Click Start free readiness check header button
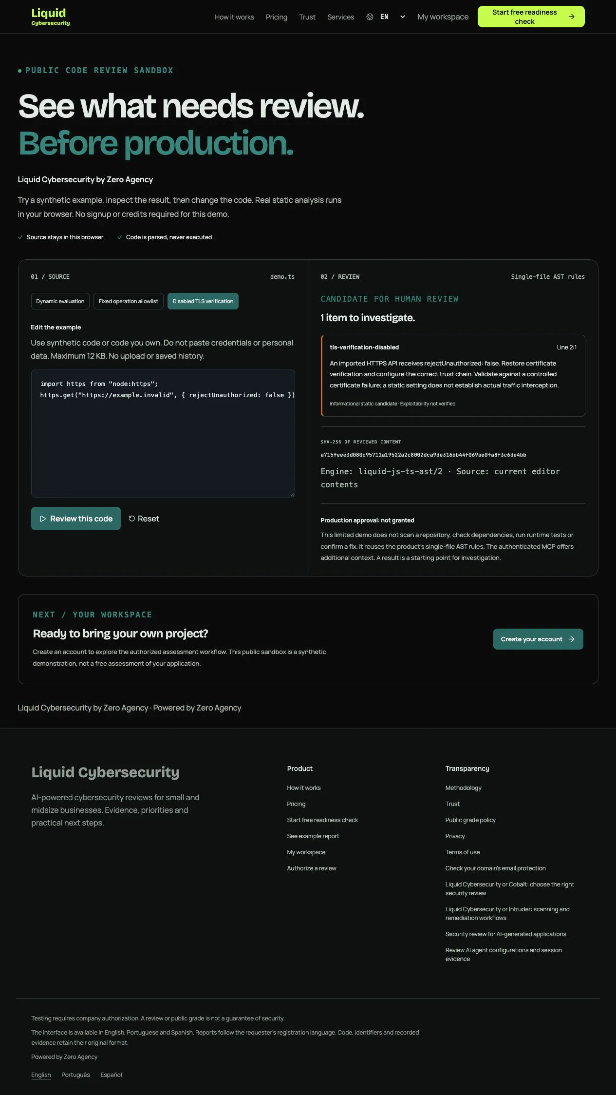 point(531,17)
